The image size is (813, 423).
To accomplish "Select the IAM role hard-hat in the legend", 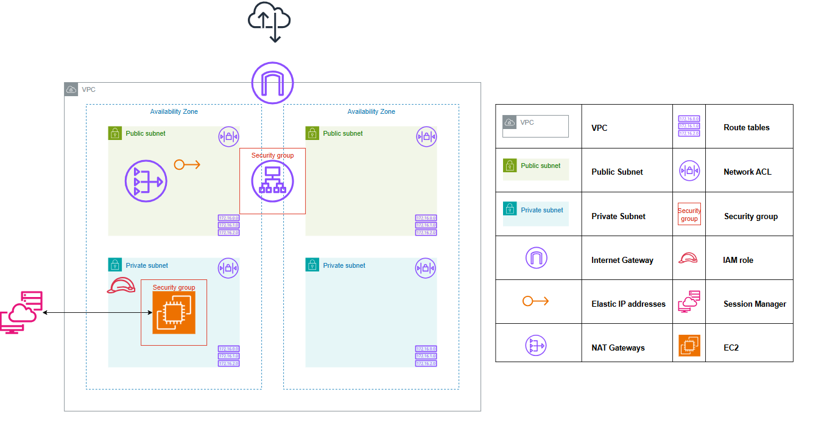I will pos(688,258).
